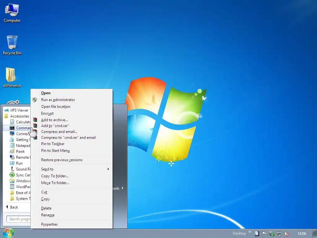The image size is (317, 238).
Task: Click the Windows Explorer icon in Accessories
Action: click(x=12, y=181)
